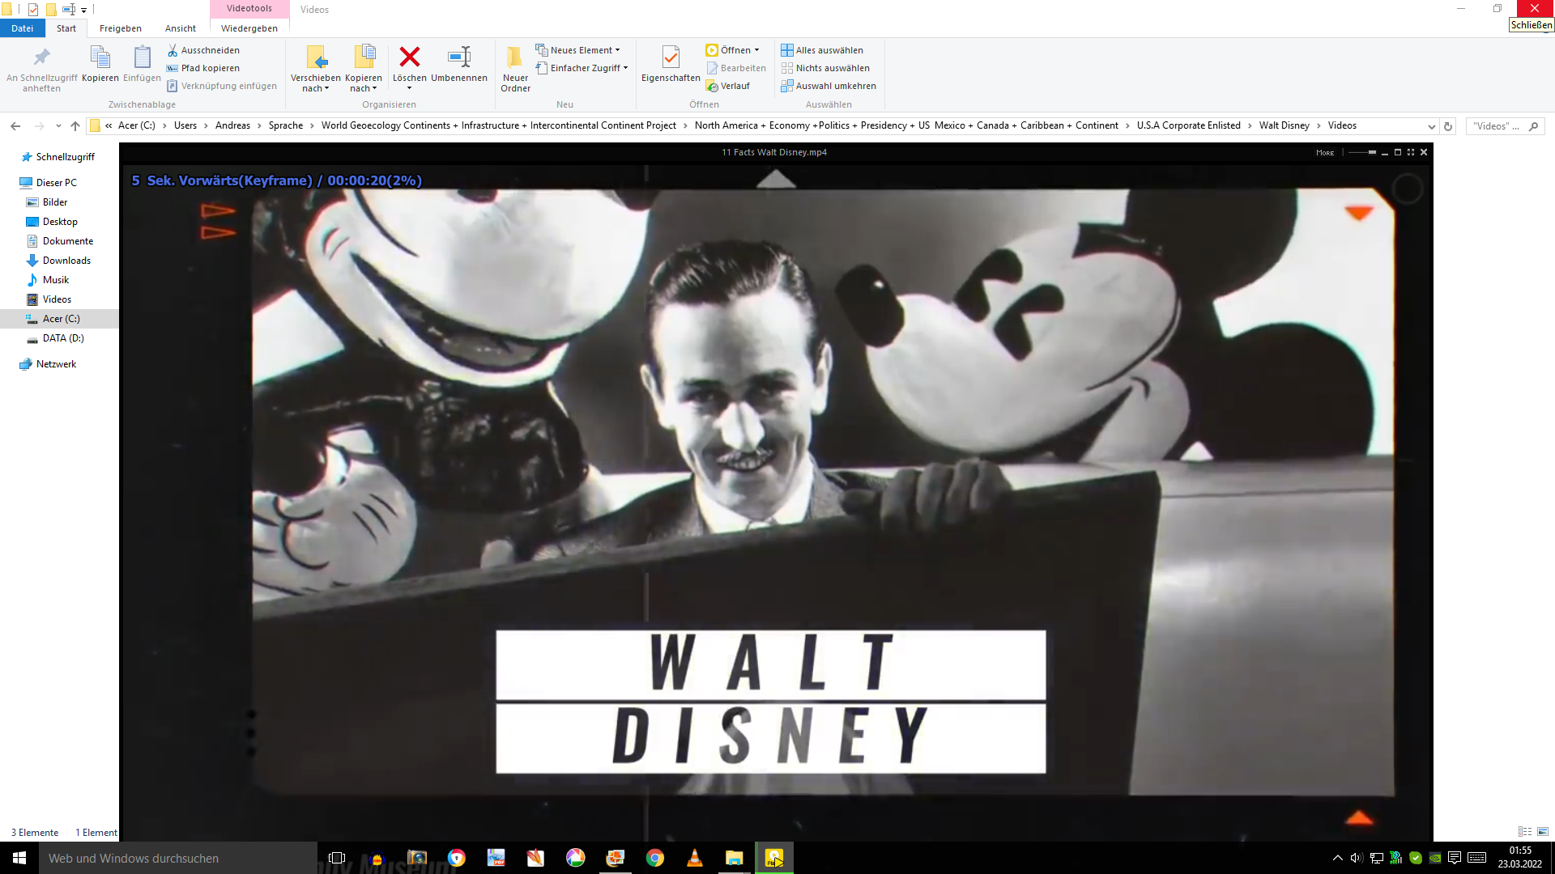Click U.S.A Corporate Enlisted breadcrumb
The height and width of the screenshot is (874, 1555).
point(1188,125)
